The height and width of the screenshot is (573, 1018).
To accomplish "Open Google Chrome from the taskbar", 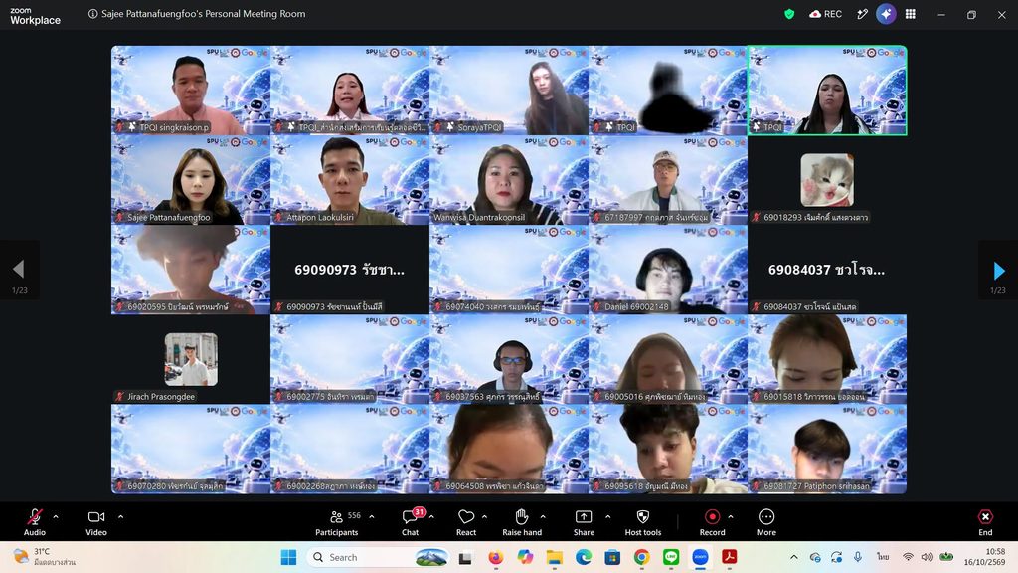I will pos(641,557).
